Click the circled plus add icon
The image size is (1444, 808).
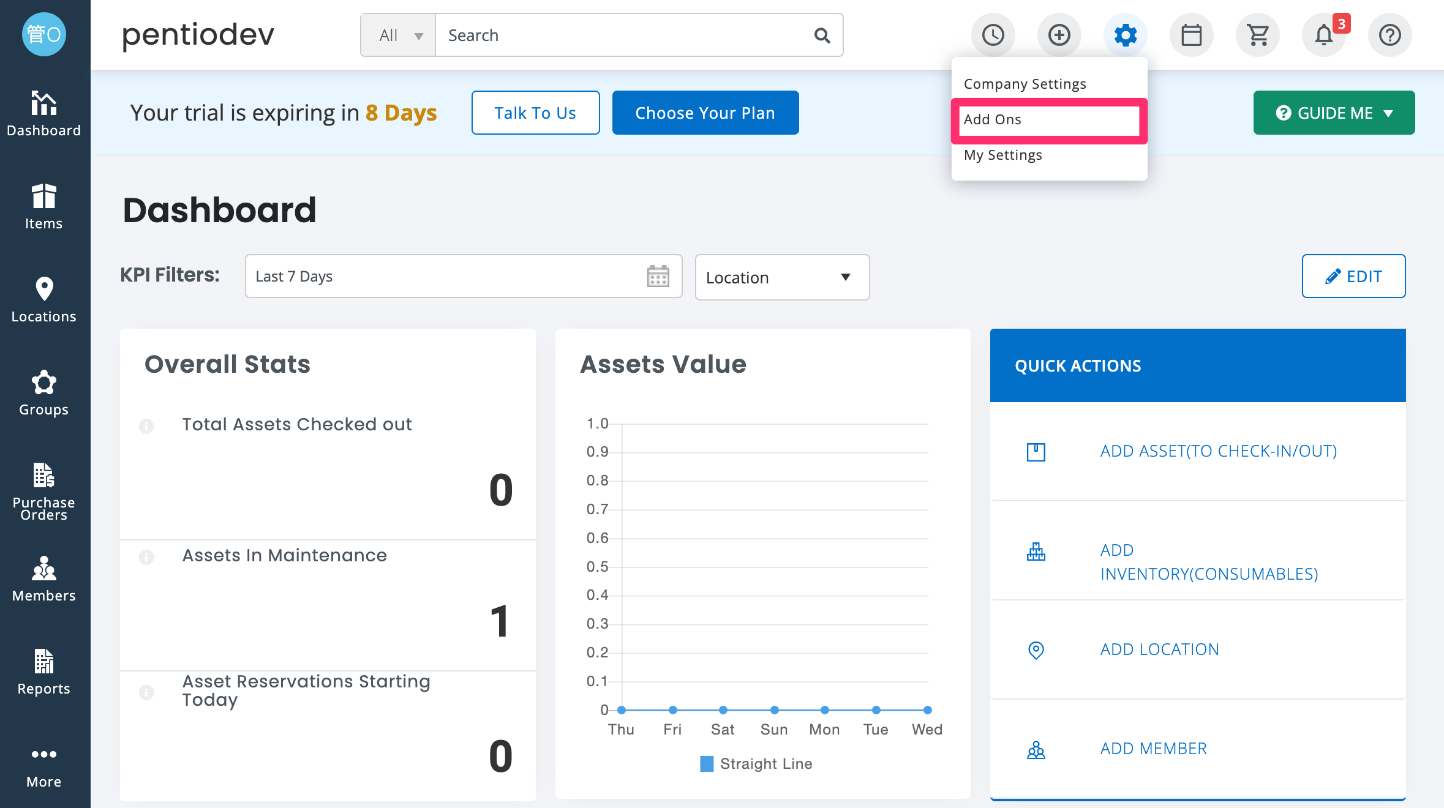[1059, 35]
